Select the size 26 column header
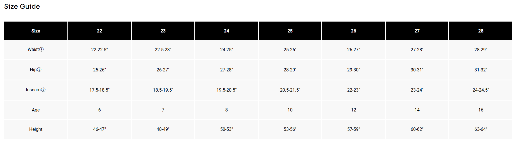The height and width of the screenshot is (142, 516). coord(353,31)
